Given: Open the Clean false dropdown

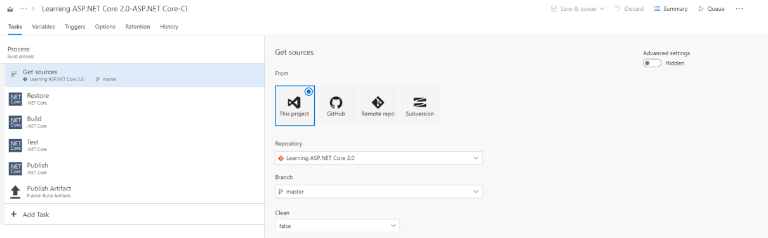Looking at the screenshot, I should point(337,226).
